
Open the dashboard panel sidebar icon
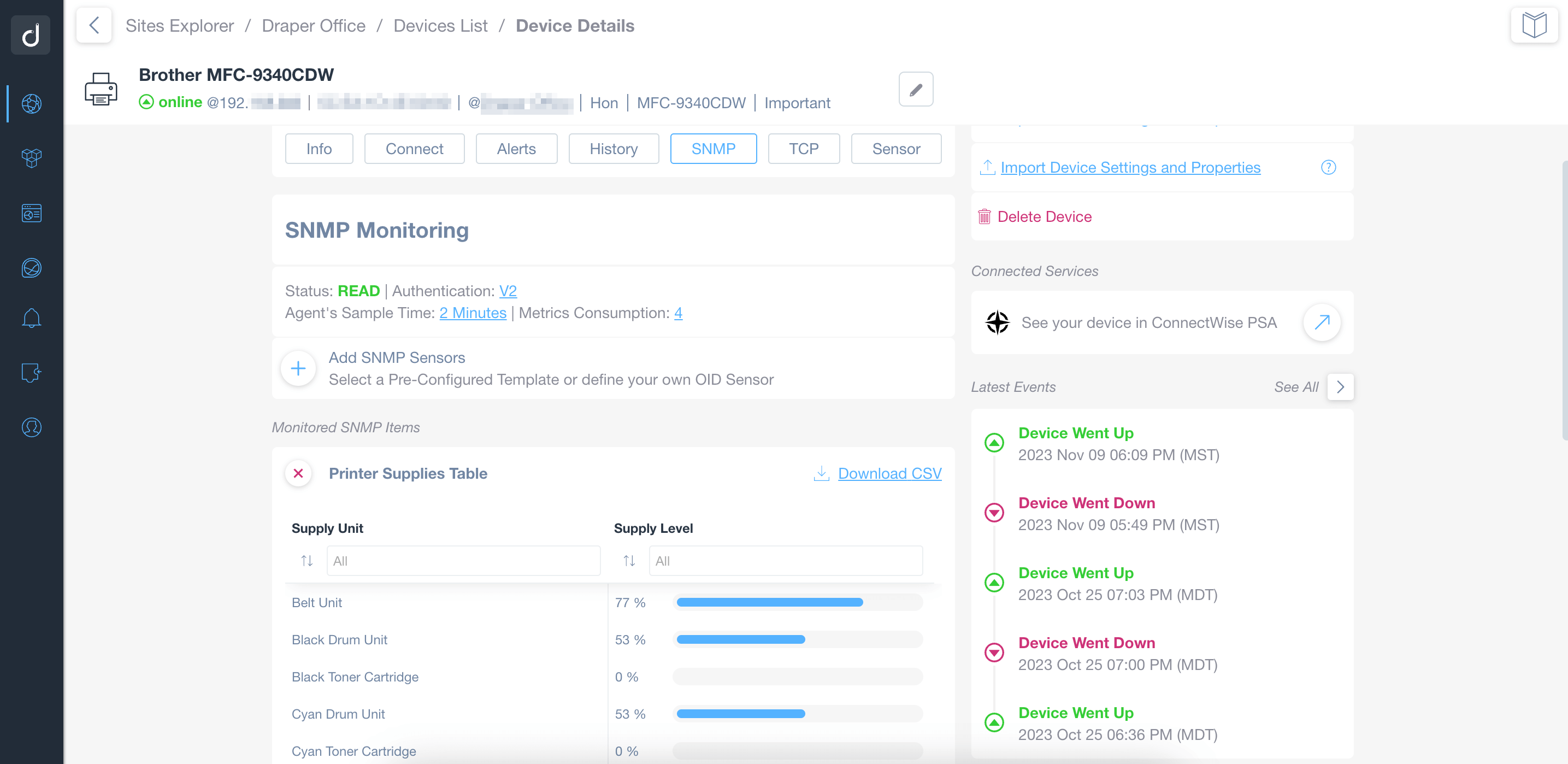click(x=31, y=213)
